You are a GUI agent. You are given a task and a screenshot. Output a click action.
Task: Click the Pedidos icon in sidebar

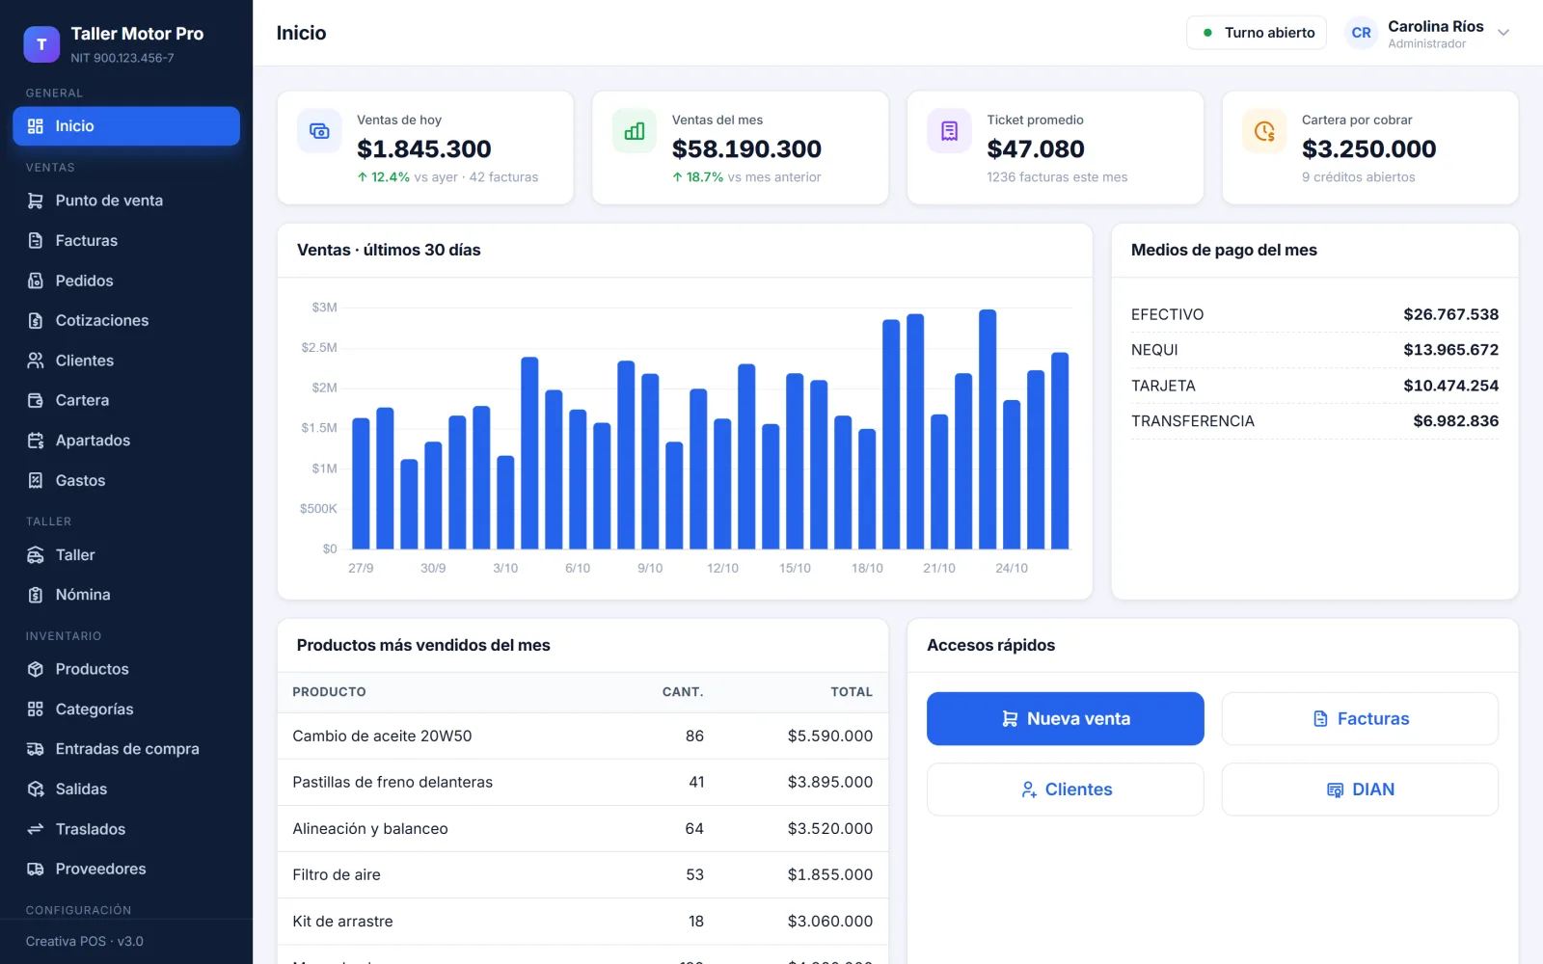point(36,281)
